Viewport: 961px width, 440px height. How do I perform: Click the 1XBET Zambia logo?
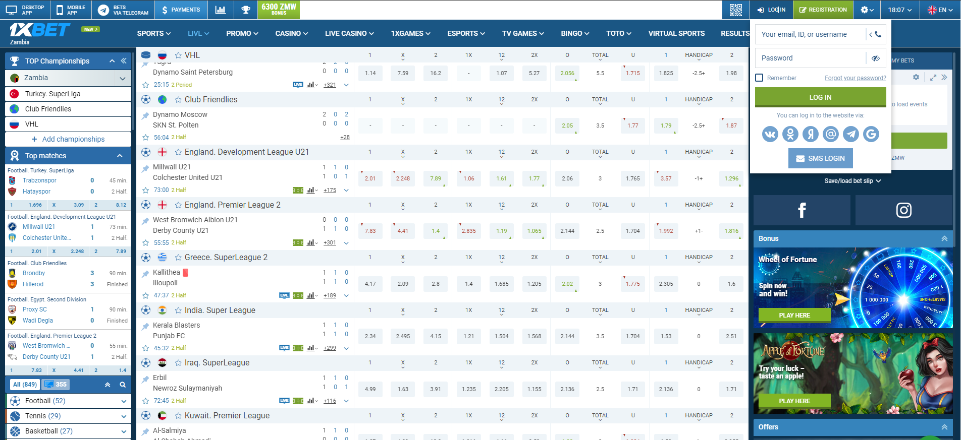pyautogui.click(x=40, y=33)
